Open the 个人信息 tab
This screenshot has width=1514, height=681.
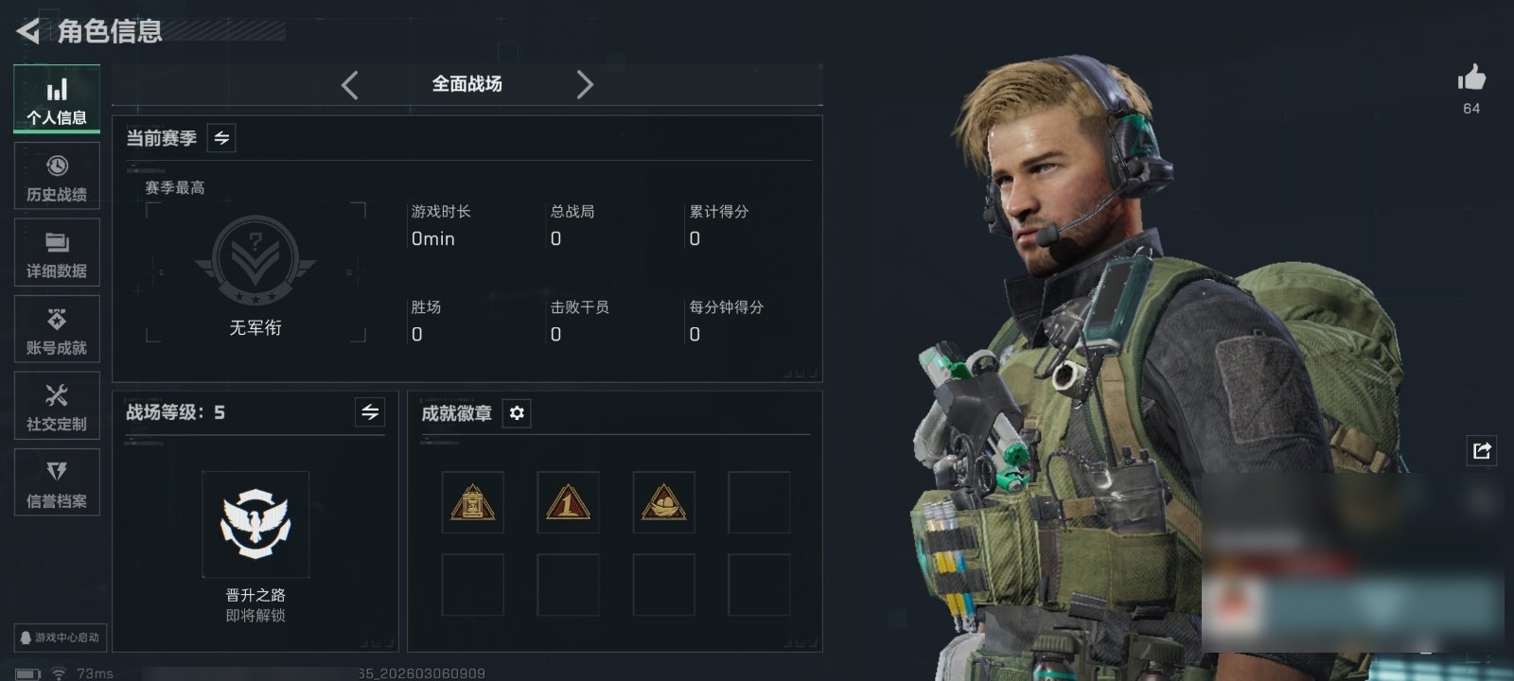(57, 99)
